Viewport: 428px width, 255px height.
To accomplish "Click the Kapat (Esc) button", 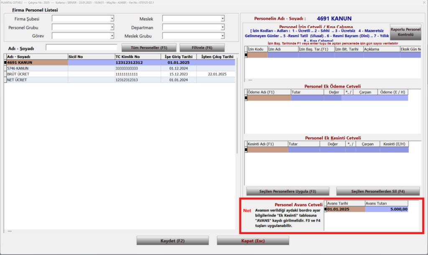I will 253,240.
